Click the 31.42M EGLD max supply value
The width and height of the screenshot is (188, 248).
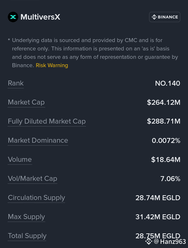click(x=158, y=217)
